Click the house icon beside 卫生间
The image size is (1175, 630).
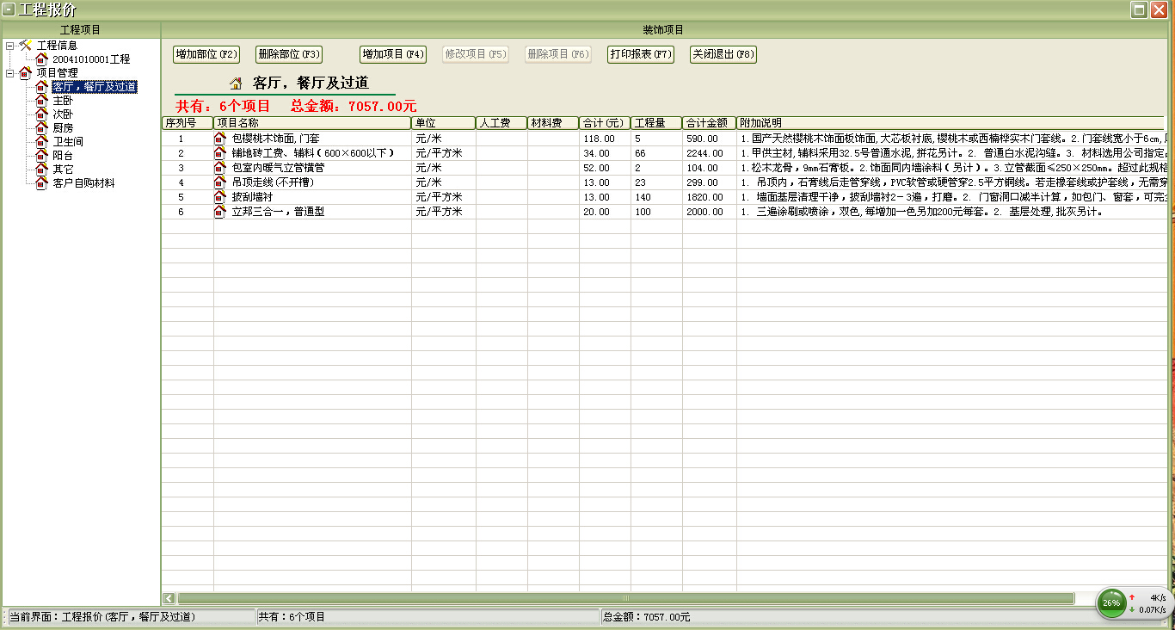pos(41,141)
